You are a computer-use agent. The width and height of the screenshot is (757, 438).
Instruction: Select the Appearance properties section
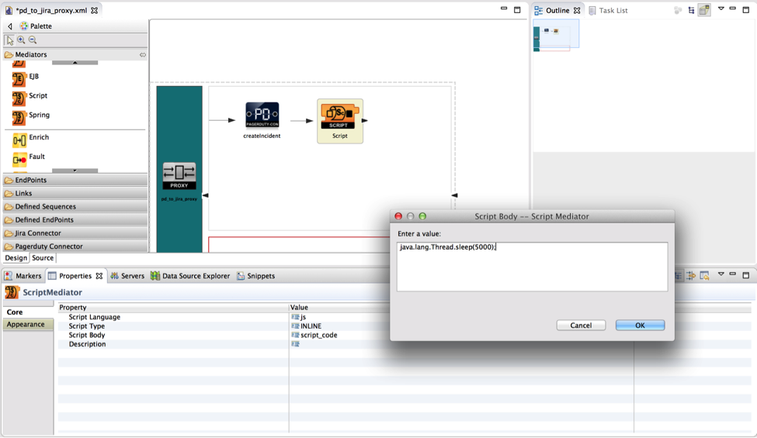click(26, 325)
